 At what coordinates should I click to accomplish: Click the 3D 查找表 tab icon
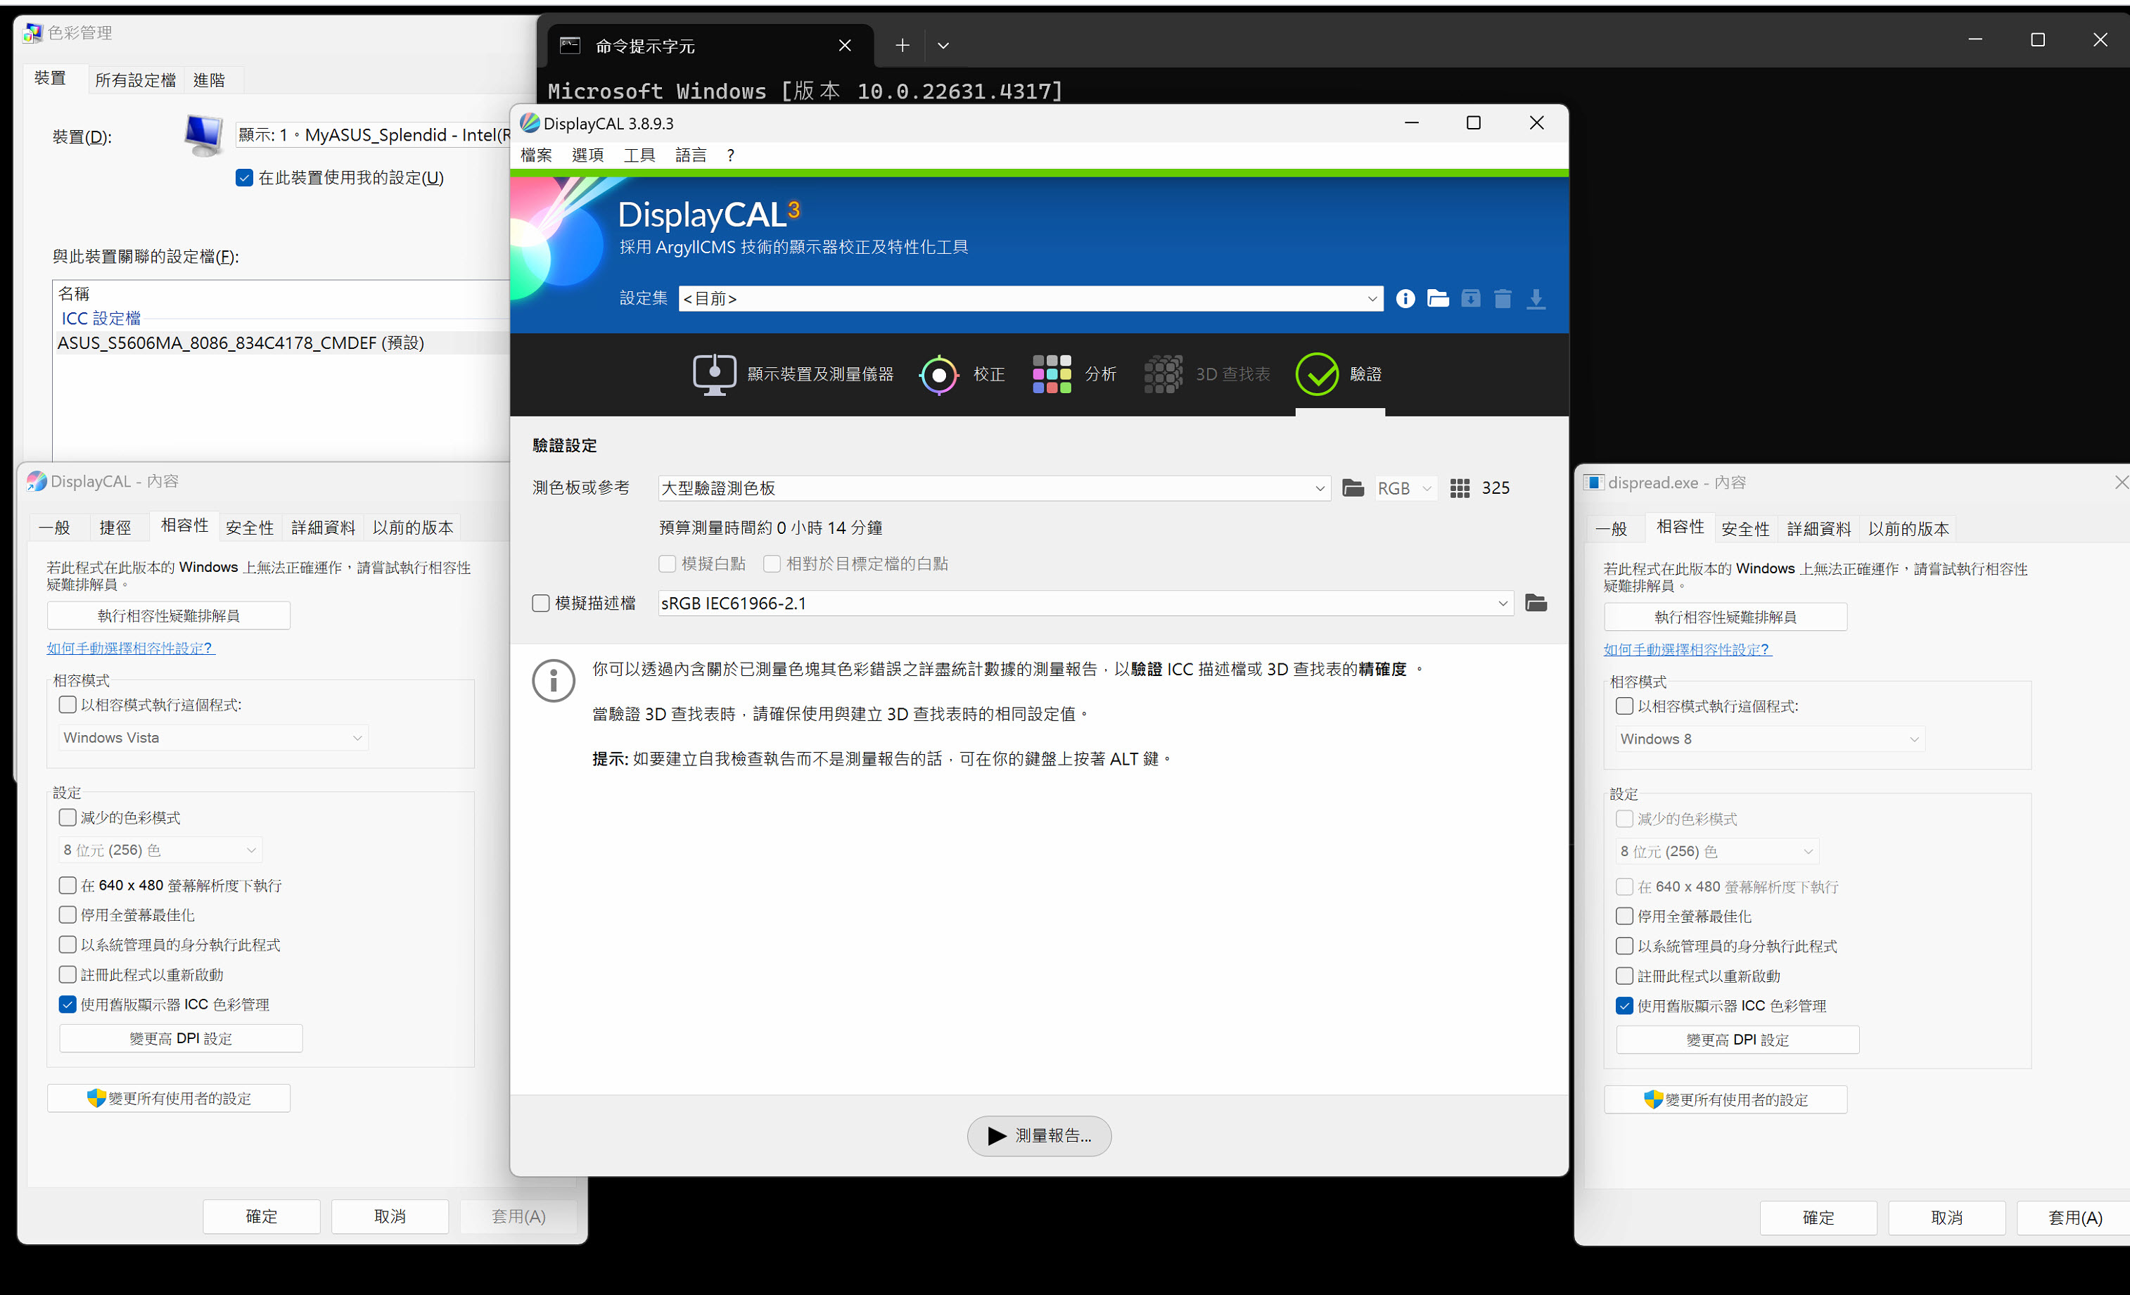[x=1163, y=374]
